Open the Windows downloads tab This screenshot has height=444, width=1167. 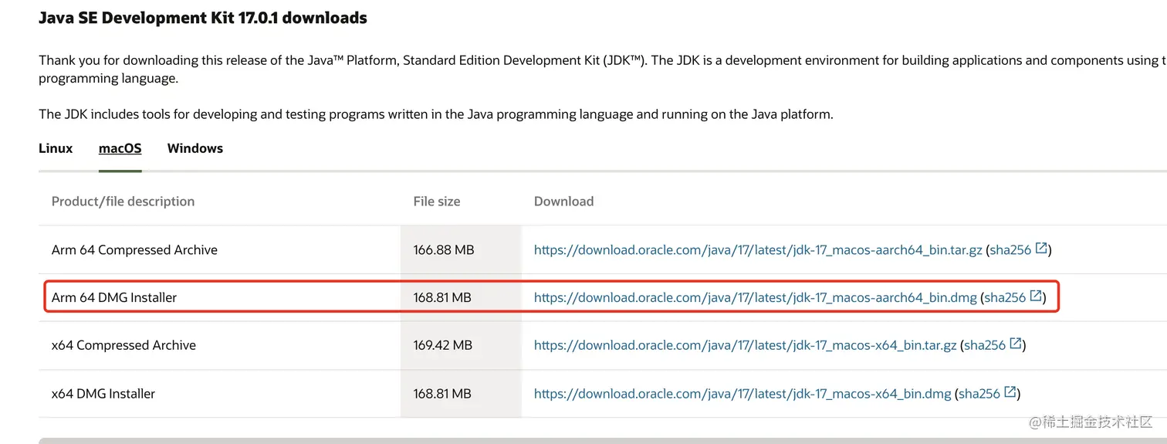tap(194, 148)
